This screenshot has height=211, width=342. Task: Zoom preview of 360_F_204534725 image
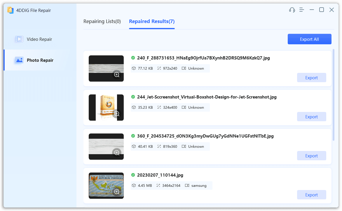coord(117,153)
